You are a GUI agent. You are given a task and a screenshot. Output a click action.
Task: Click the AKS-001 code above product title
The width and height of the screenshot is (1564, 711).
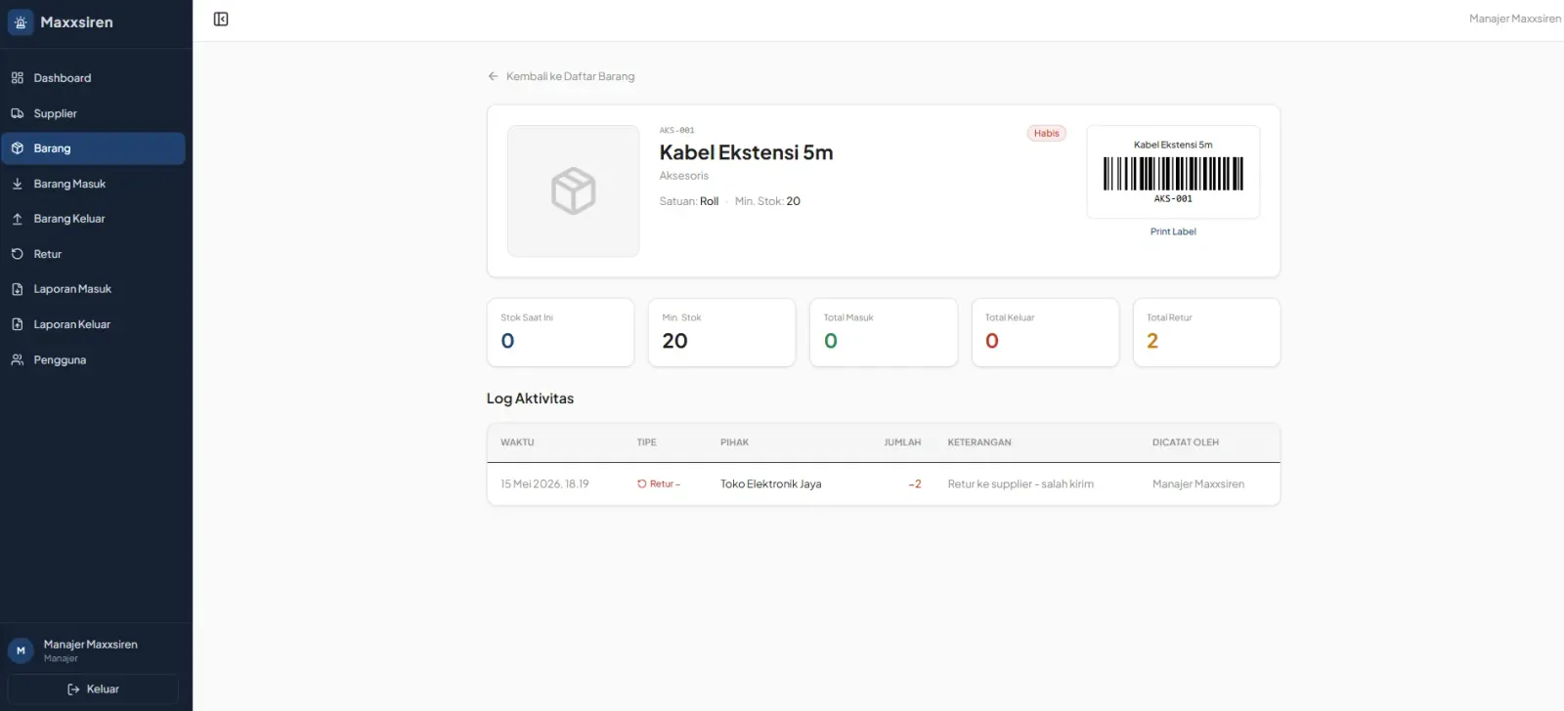676,130
